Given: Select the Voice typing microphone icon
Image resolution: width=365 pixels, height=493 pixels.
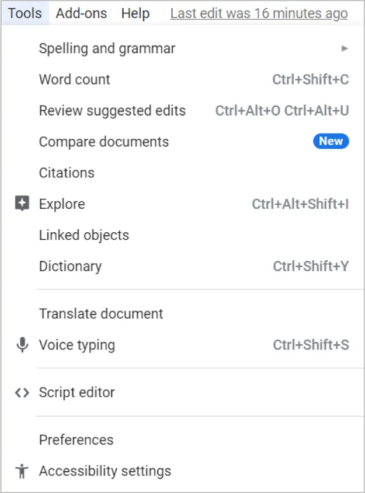Looking at the screenshot, I should 22,345.
